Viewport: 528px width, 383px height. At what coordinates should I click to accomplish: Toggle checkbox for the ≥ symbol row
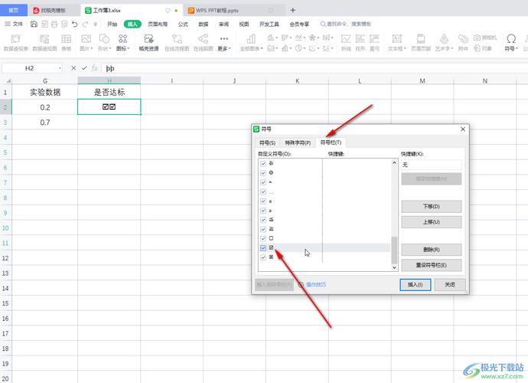[263, 211]
